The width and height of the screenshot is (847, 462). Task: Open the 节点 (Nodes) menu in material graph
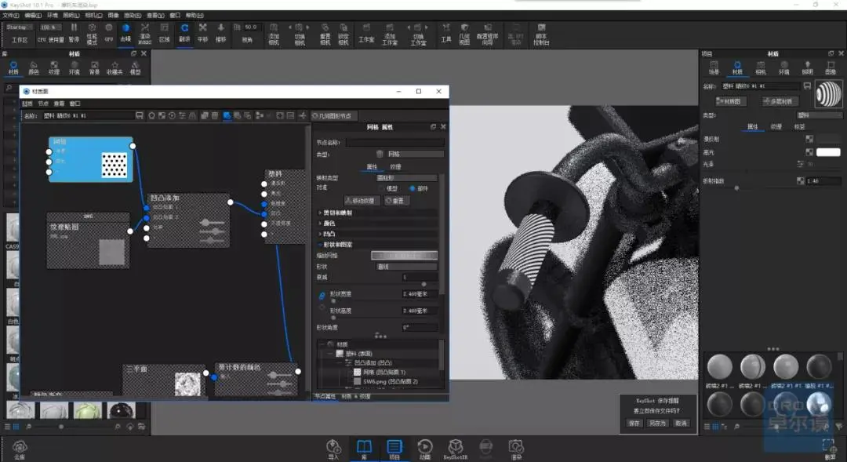click(x=43, y=104)
